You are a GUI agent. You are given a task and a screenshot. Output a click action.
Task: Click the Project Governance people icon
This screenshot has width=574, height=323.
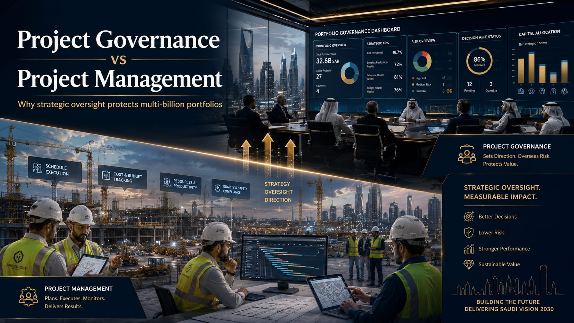coord(467,154)
